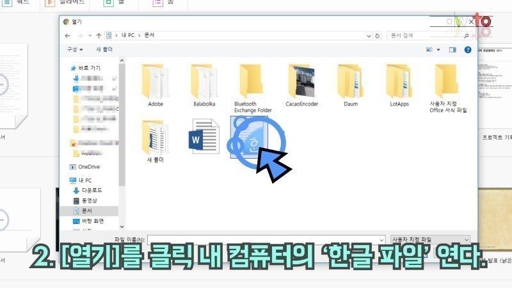512x288 pixels.
Task: Navigate back with the left arrow
Action: point(68,36)
